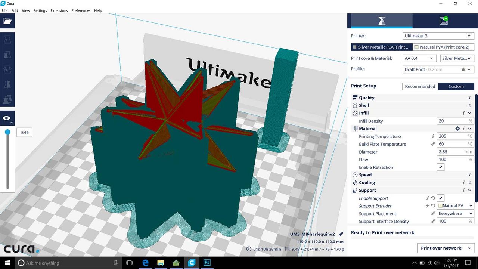Toggle the Enable Retraction checkbox

click(x=441, y=167)
